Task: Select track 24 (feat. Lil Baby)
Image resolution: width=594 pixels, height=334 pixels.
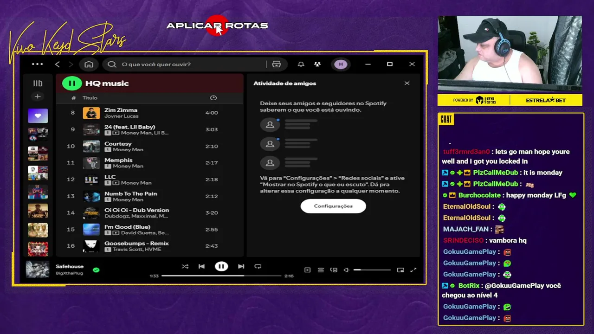Action: click(149, 129)
